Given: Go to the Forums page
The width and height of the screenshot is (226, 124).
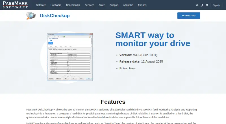Looking at the screenshot, I should point(142,5).
